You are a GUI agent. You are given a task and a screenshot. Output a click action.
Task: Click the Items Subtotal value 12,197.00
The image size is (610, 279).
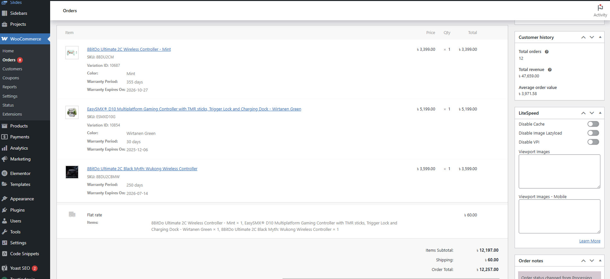pyautogui.click(x=487, y=250)
